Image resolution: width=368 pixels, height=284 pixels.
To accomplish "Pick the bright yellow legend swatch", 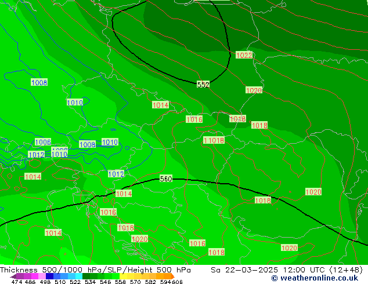I will coord(124,276).
